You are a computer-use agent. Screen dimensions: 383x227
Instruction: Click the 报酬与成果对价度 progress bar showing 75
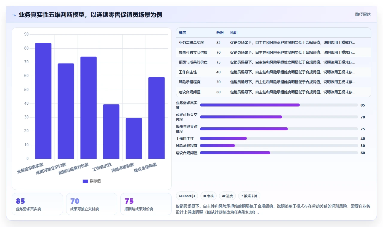pyautogui.click(x=279, y=129)
